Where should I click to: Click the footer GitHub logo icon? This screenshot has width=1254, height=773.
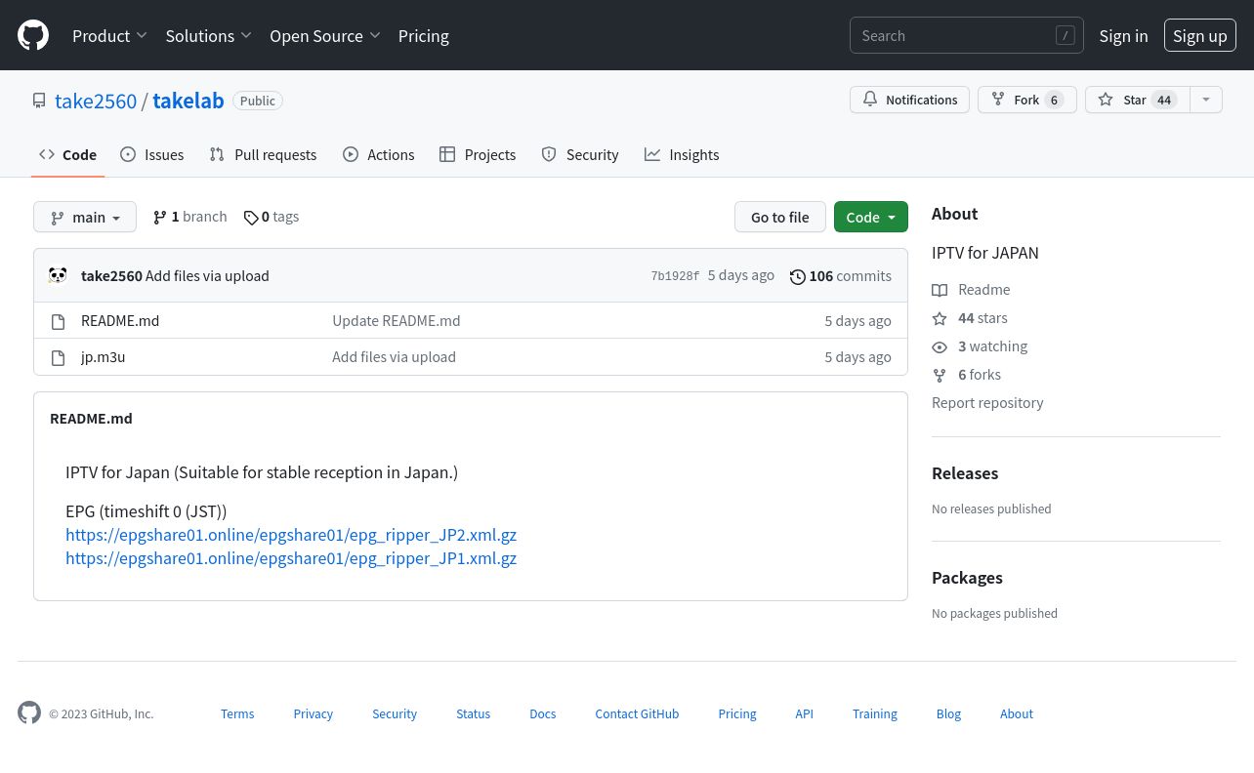pyautogui.click(x=29, y=712)
